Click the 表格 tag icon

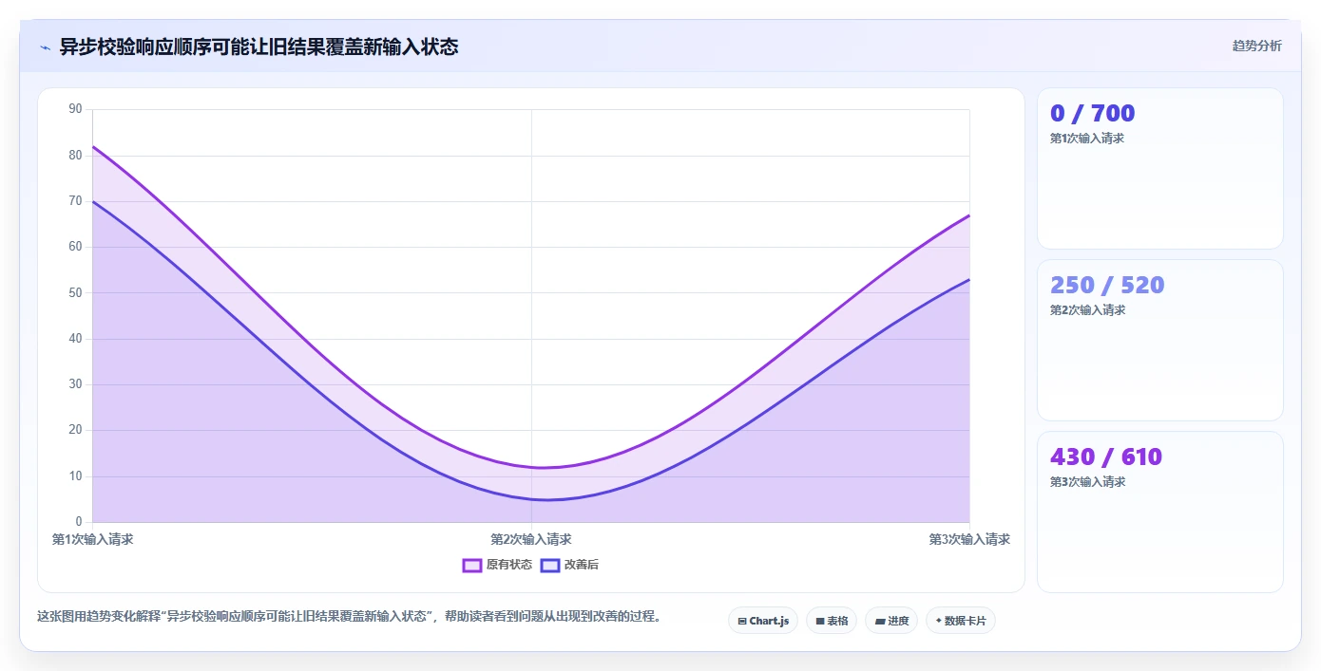820,622
